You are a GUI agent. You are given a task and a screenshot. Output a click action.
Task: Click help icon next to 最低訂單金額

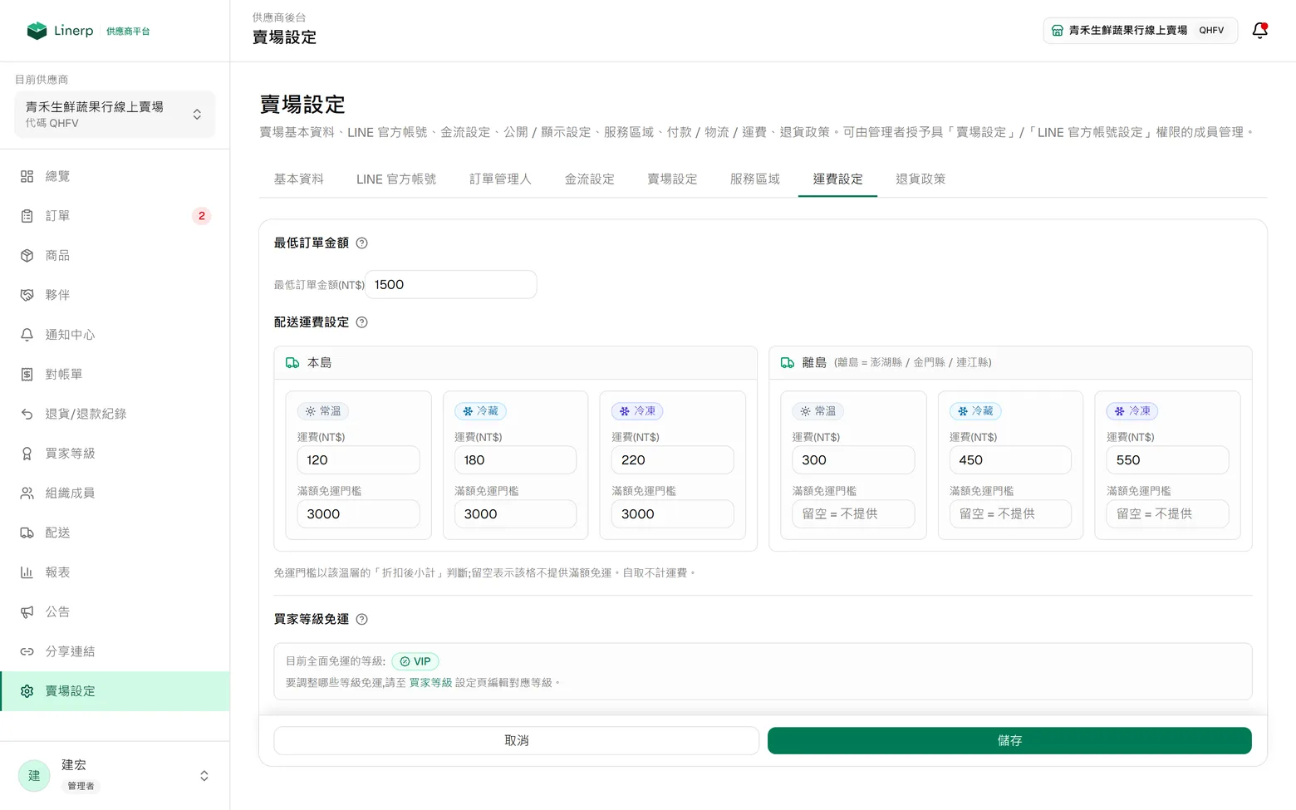(361, 243)
